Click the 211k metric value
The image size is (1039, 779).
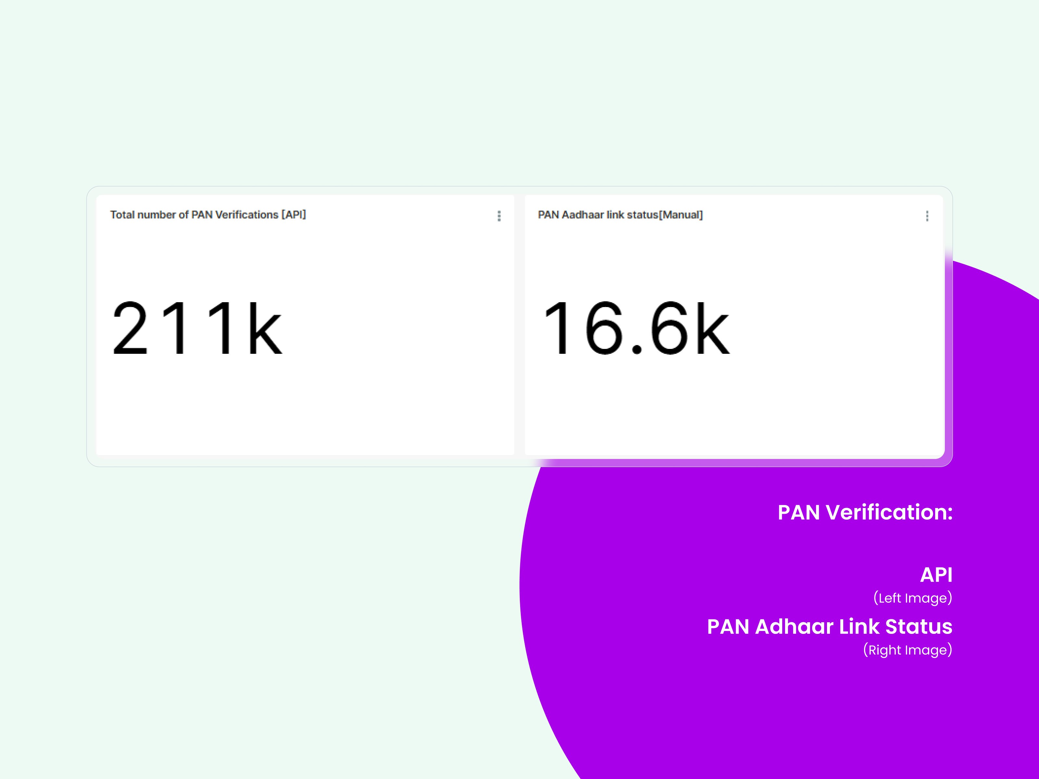point(197,328)
